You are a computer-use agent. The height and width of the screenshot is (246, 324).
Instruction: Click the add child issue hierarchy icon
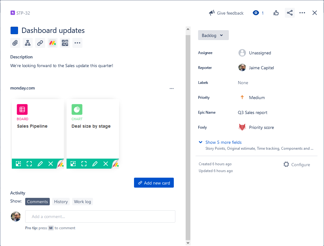point(28,43)
